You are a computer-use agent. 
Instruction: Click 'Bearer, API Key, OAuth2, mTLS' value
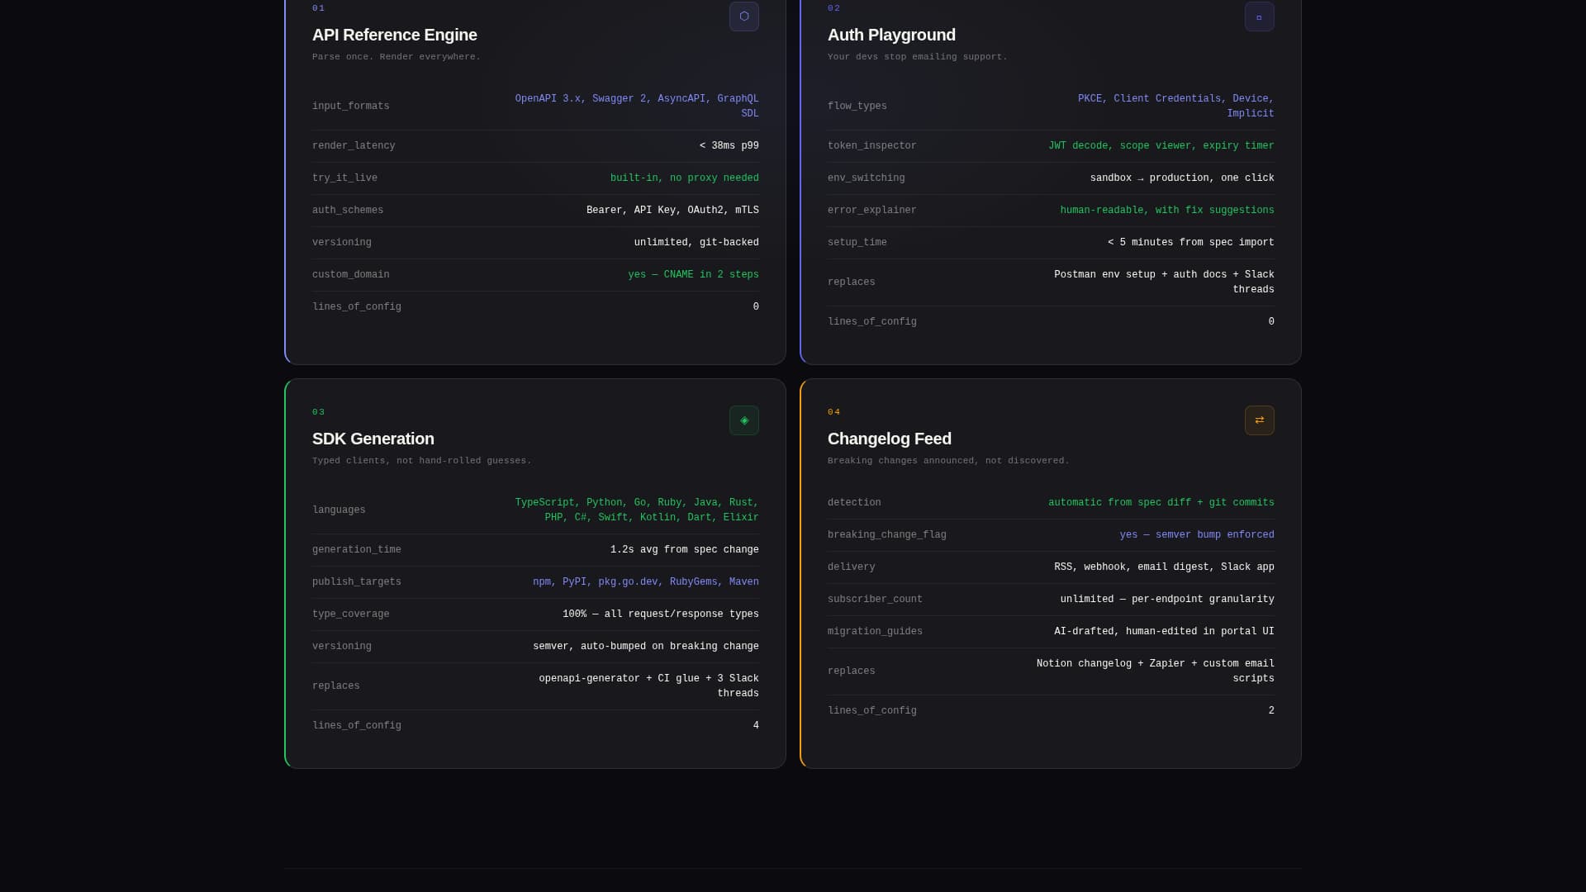(672, 211)
